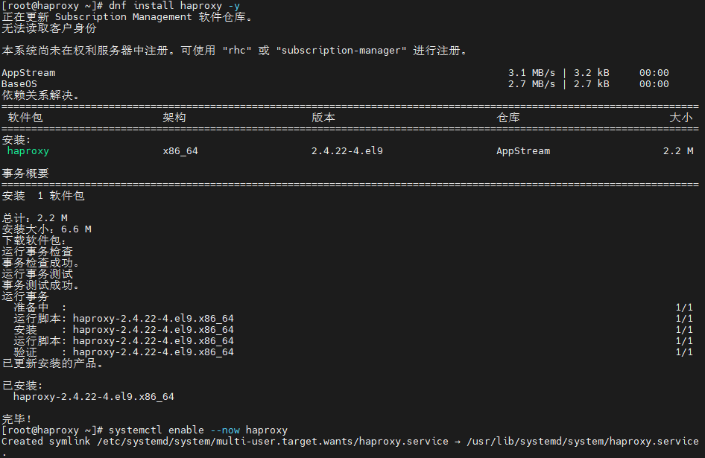Image resolution: width=705 pixels, height=458 pixels.
Task: Click the "rhc" quoted word
Action: click(237, 51)
